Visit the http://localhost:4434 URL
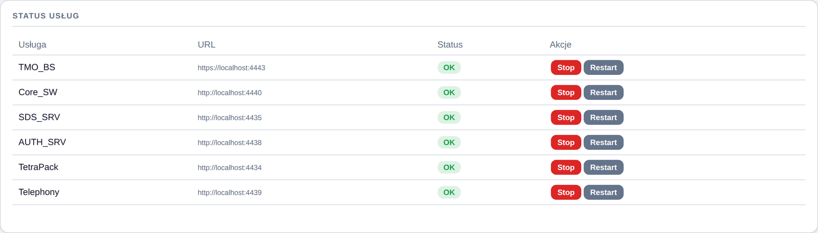This screenshot has height=233, width=818. pos(230,168)
